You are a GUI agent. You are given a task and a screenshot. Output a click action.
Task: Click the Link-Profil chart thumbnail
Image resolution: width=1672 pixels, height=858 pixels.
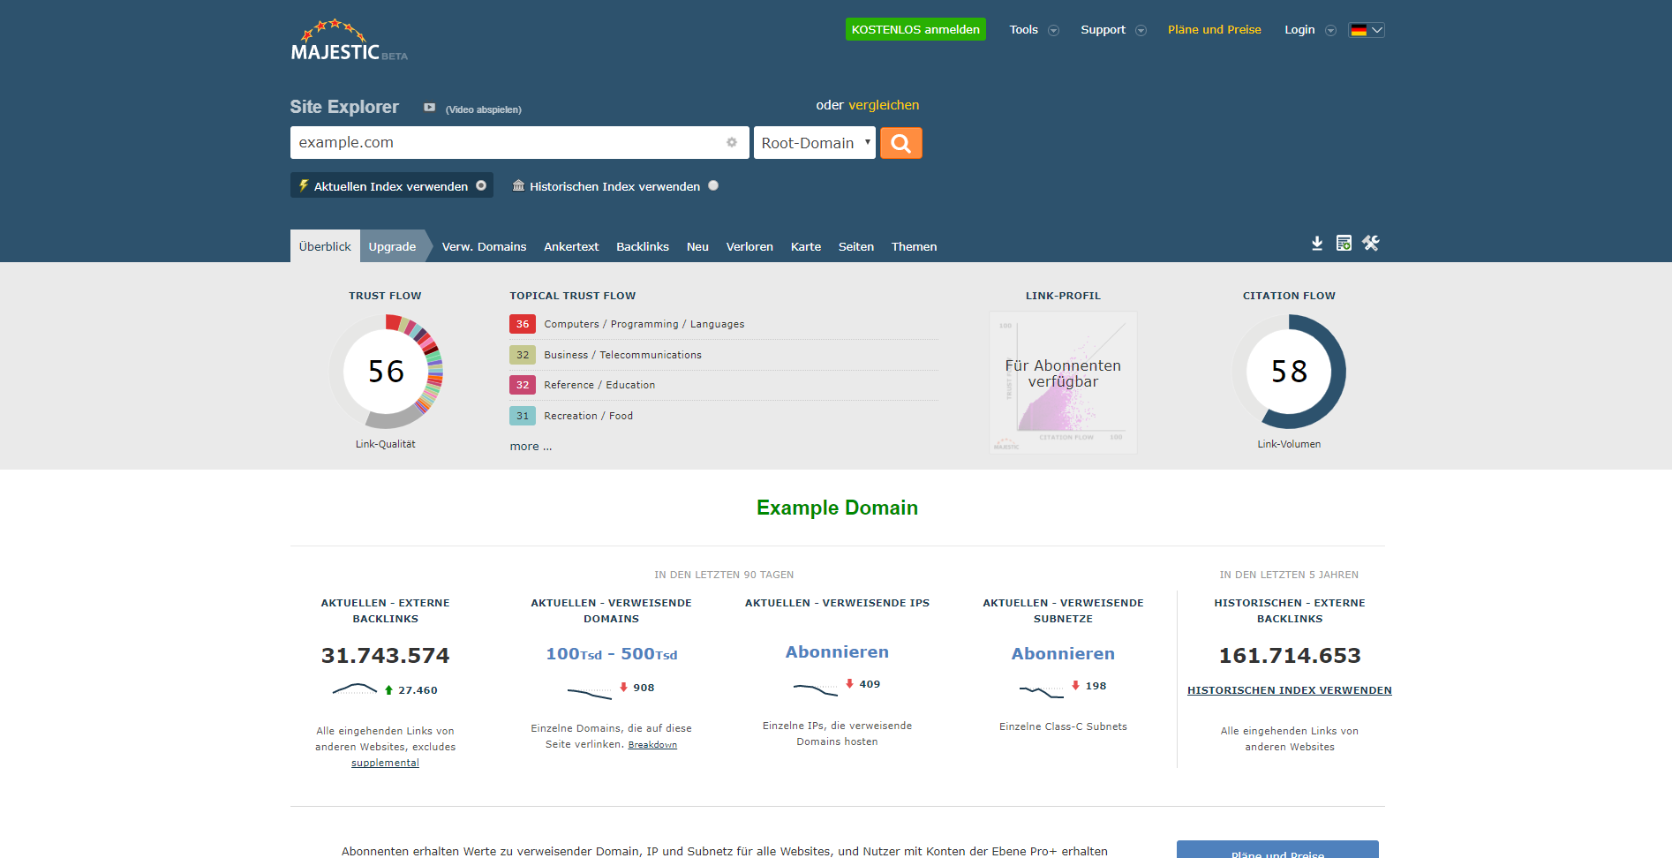(x=1063, y=382)
